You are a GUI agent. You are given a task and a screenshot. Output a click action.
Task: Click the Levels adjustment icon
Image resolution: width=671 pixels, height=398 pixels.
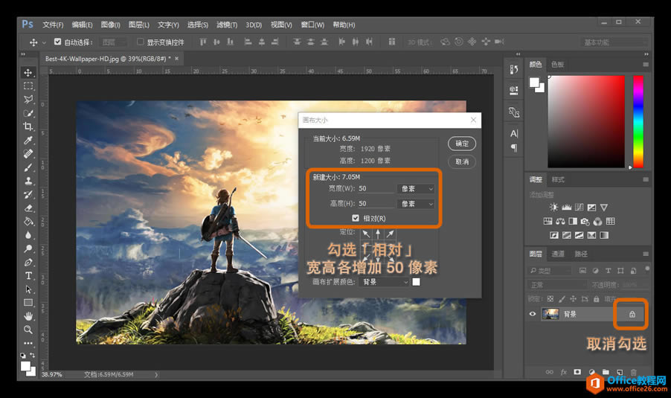click(x=567, y=208)
